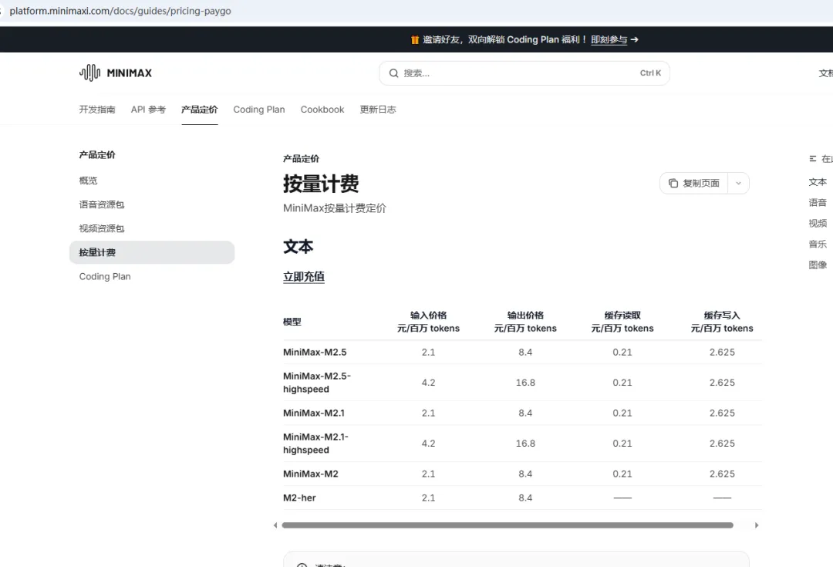Switch to the Coding Plan top tab
Screen dimensions: 833x567
(258, 110)
